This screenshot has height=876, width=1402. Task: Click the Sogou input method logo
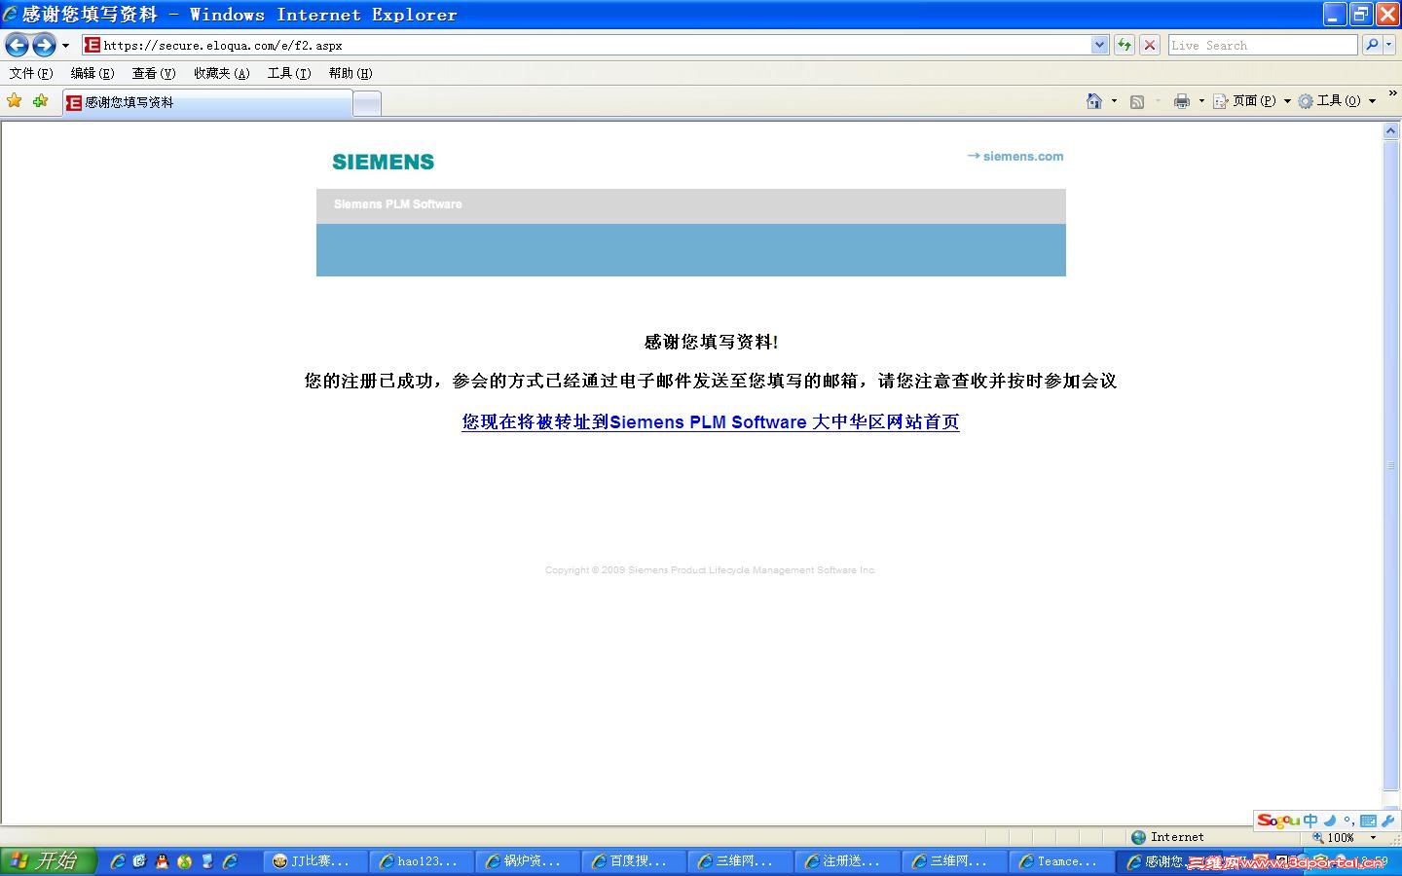(1277, 821)
